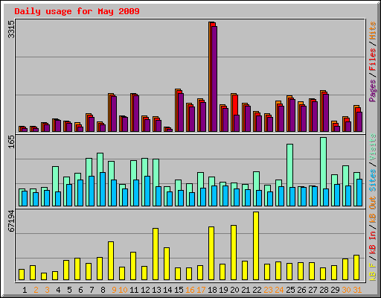Click the green Visits bar for day 25
The width and height of the screenshot is (381, 298).
[x=289, y=175]
